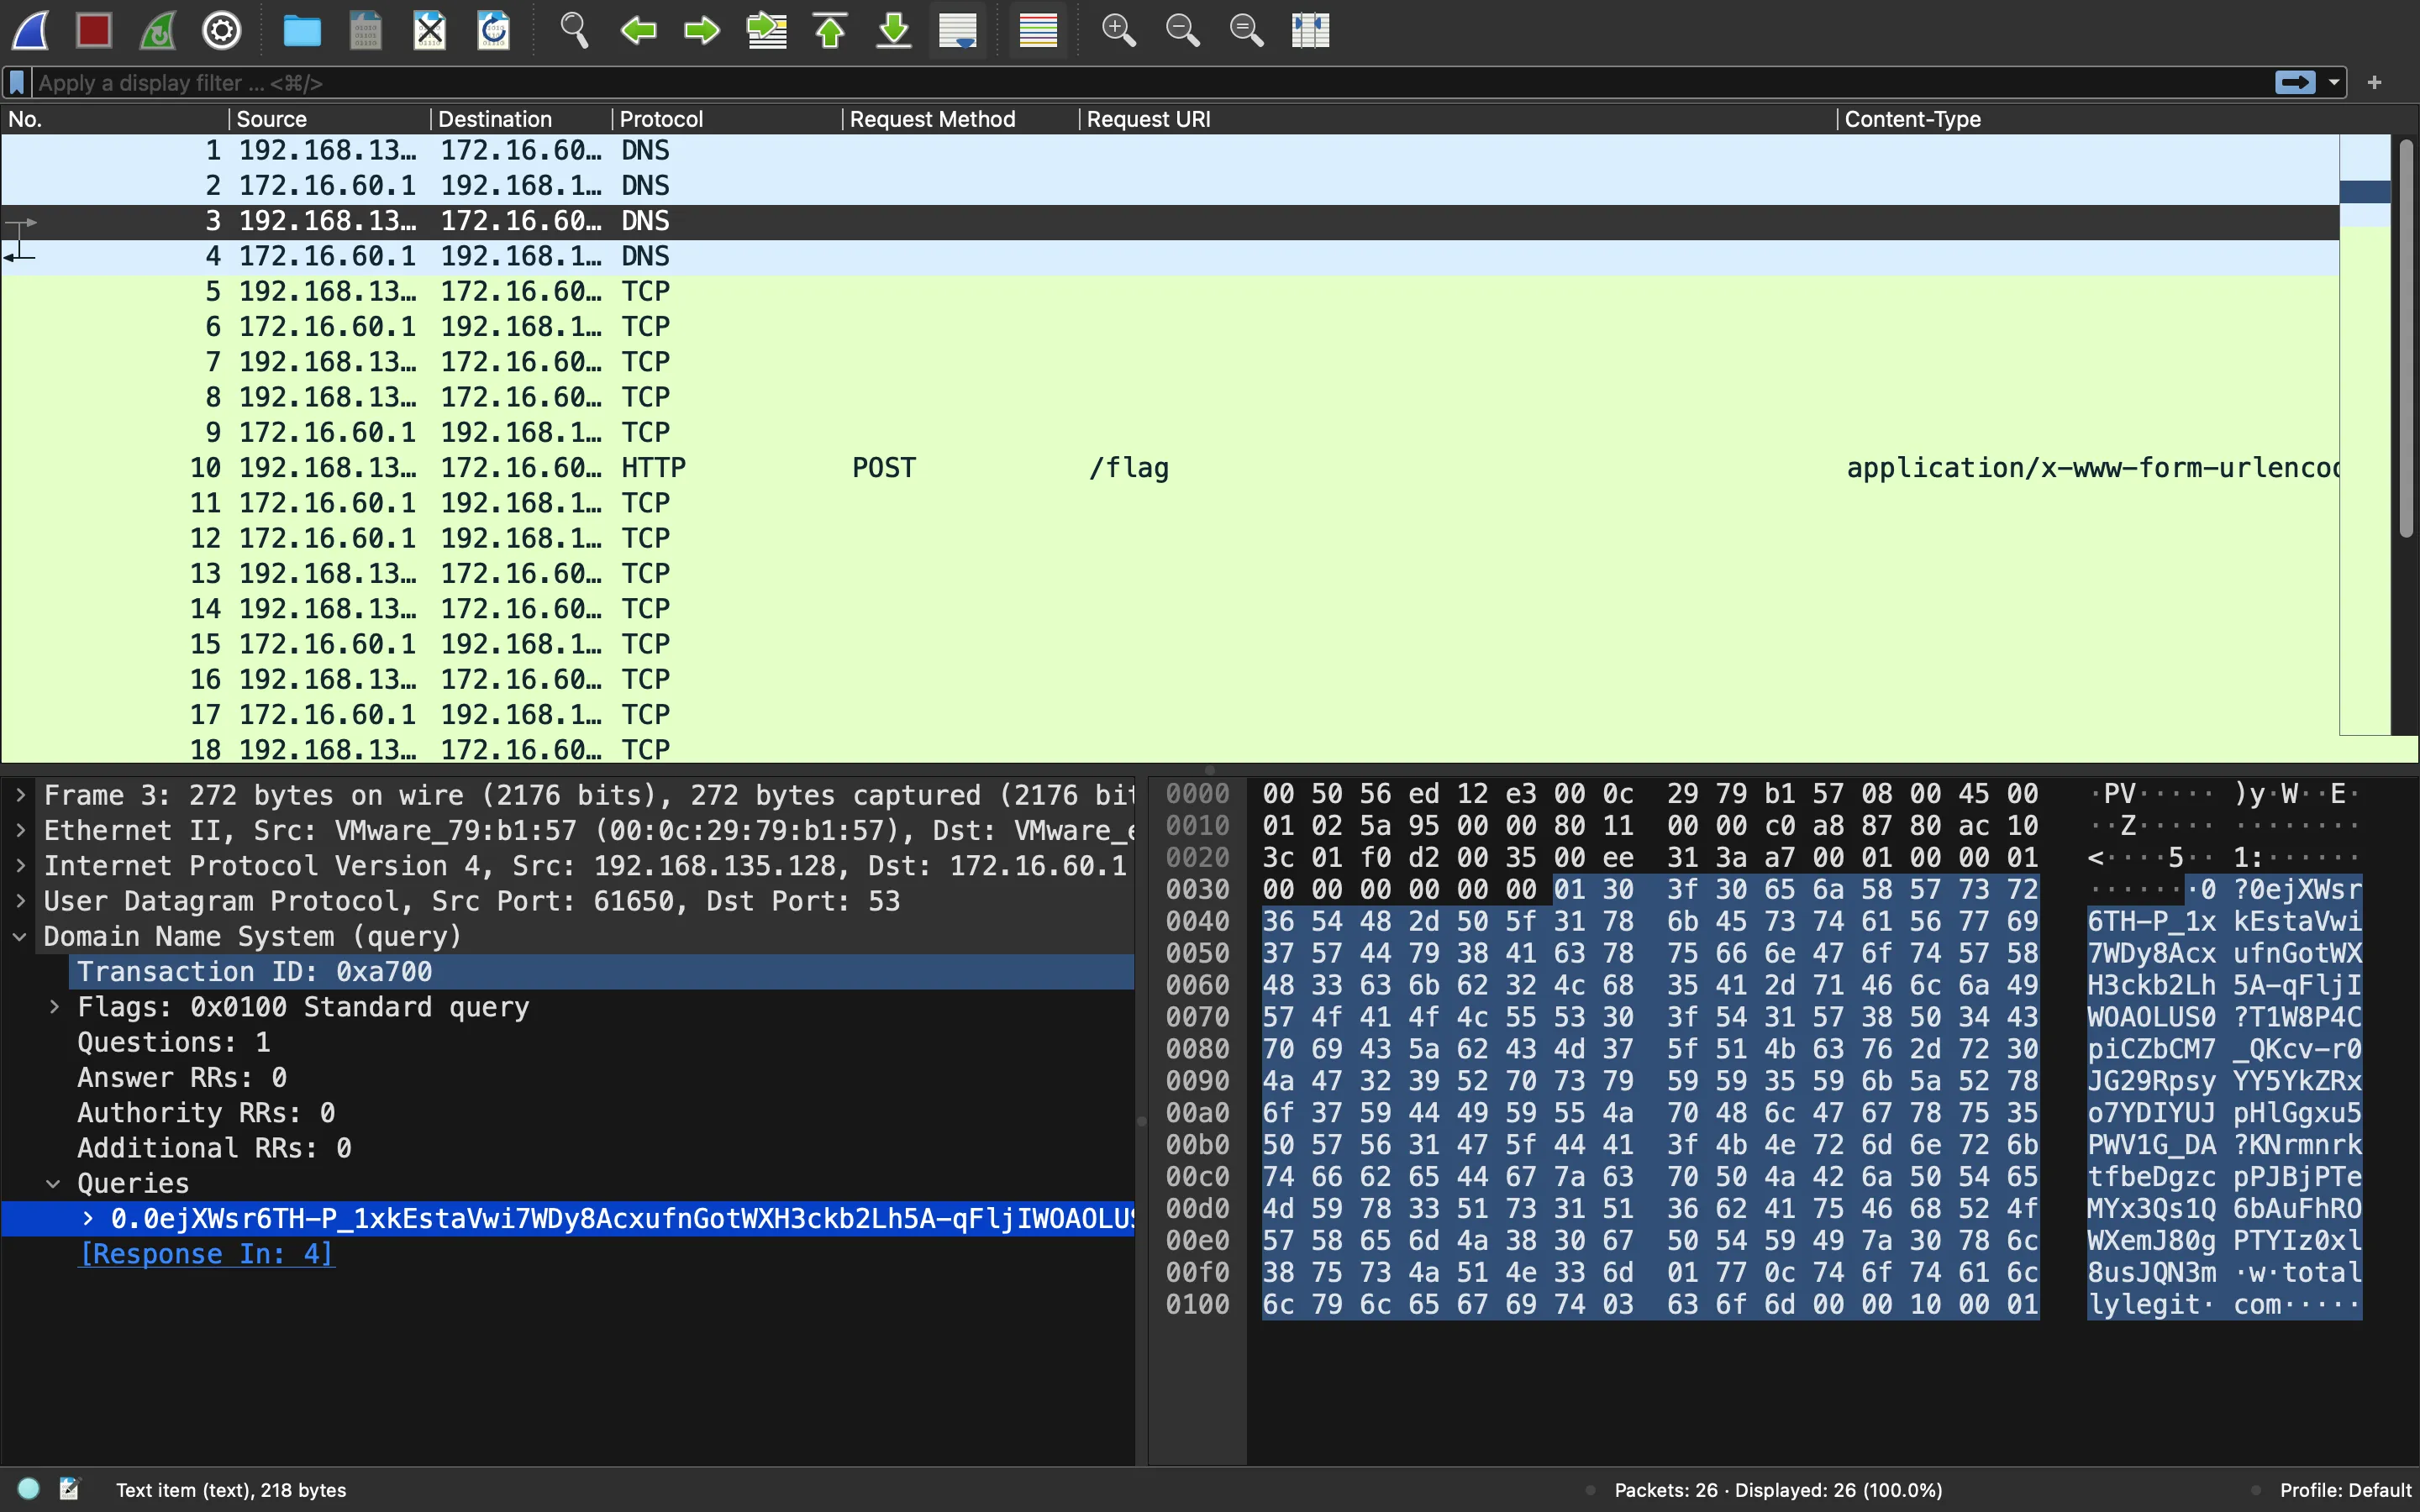Select the Questions: 1 field

174,1043
